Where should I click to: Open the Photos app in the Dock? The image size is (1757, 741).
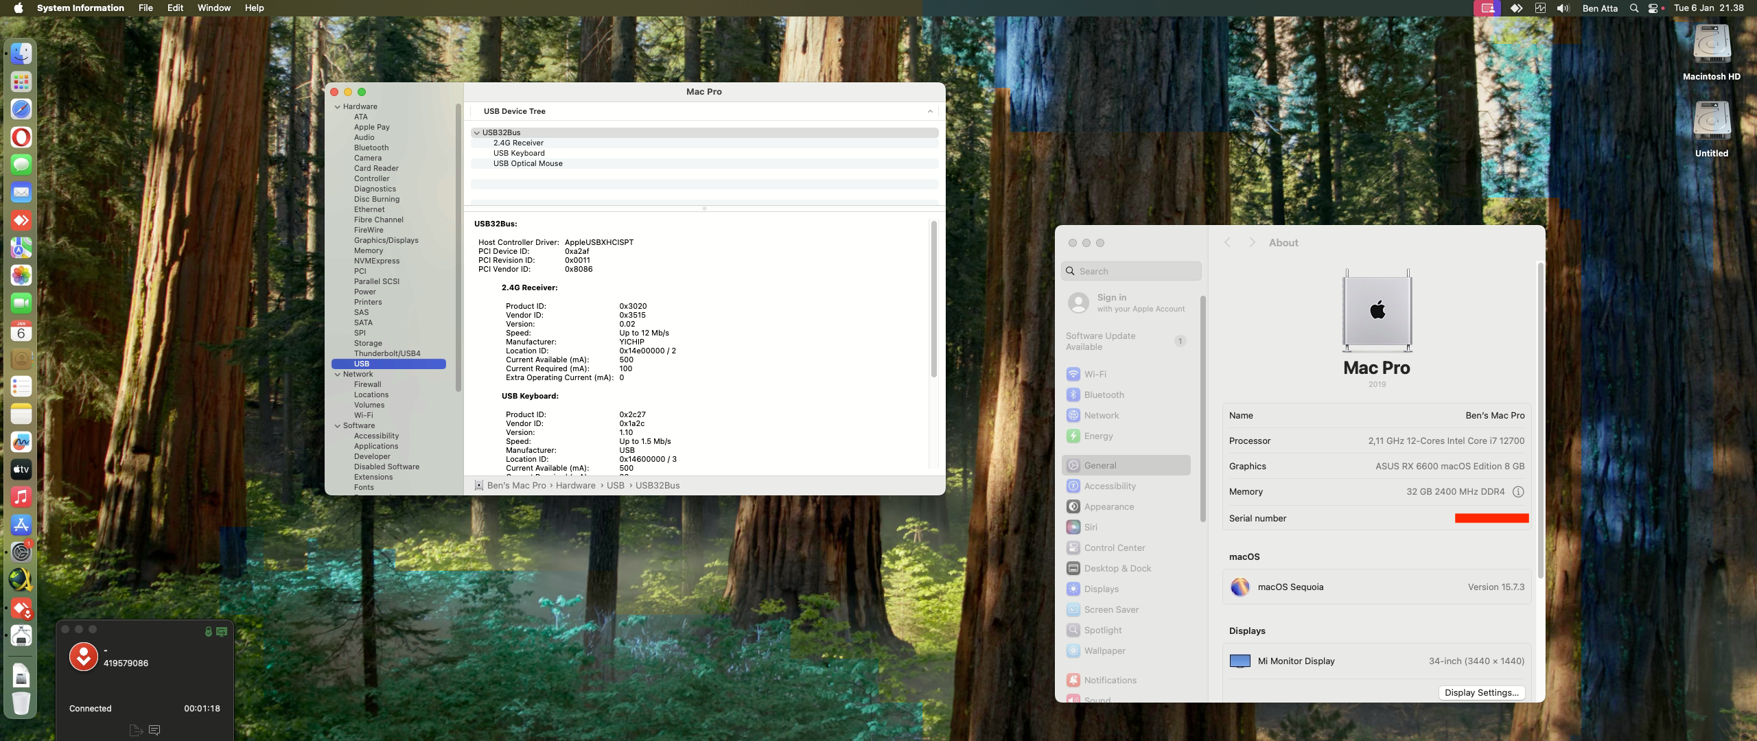[21, 276]
